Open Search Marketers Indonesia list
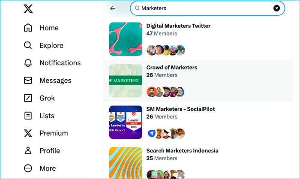 182,150
